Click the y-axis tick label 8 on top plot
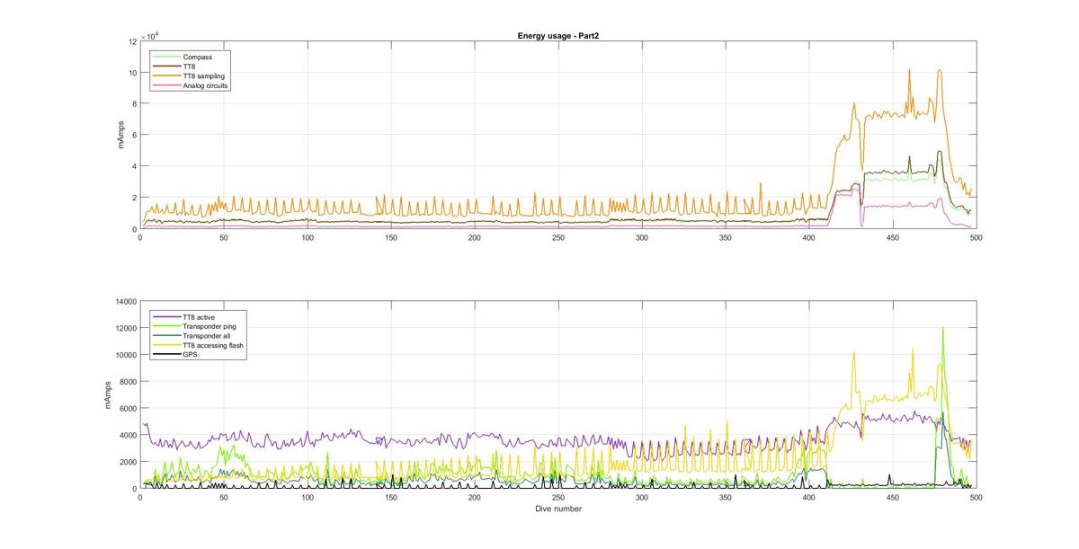 point(134,104)
